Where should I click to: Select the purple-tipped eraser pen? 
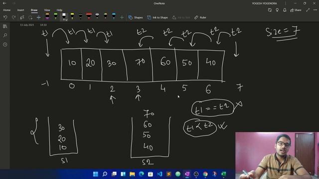(47, 16)
